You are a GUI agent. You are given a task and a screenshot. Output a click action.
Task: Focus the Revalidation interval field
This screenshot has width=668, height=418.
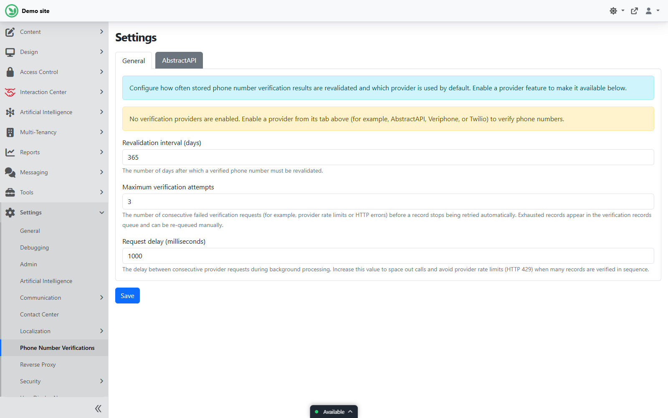coord(388,157)
